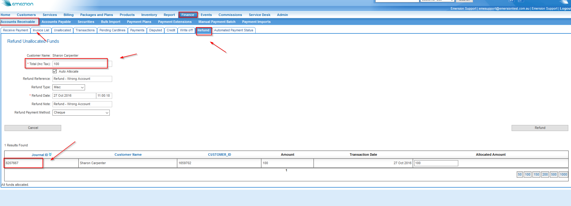The image size is (571, 206).
Task: Switch to the Pending Cardlines tab
Action: (112, 30)
